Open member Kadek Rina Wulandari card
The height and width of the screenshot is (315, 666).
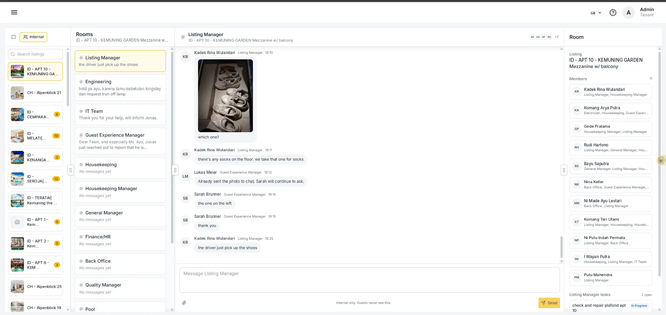pyautogui.click(x=610, y=92)
